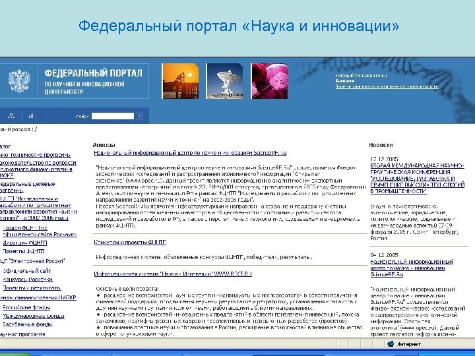The width and height of the screenshot is (475, 356).
Task: Click the search go arrow button
Action: (x=139, y=116)
